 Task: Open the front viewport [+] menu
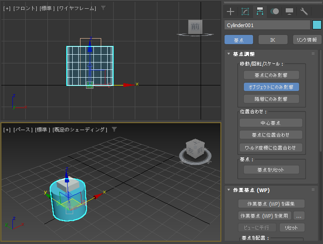(7, 8)
